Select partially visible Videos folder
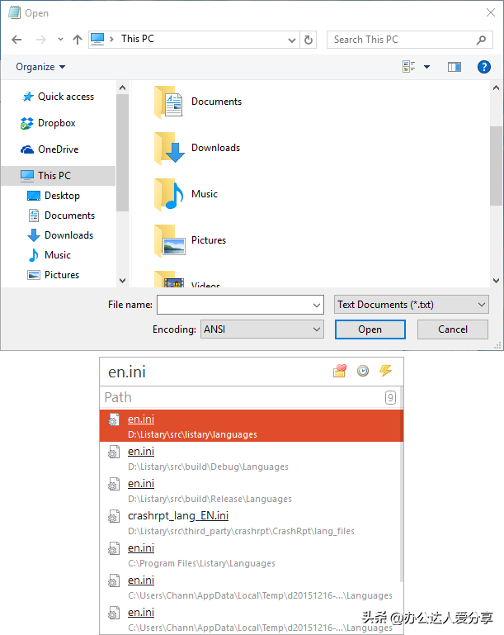The height and width of the screenshot is (635, 504). pyautogui.click(x=187, y=281)
